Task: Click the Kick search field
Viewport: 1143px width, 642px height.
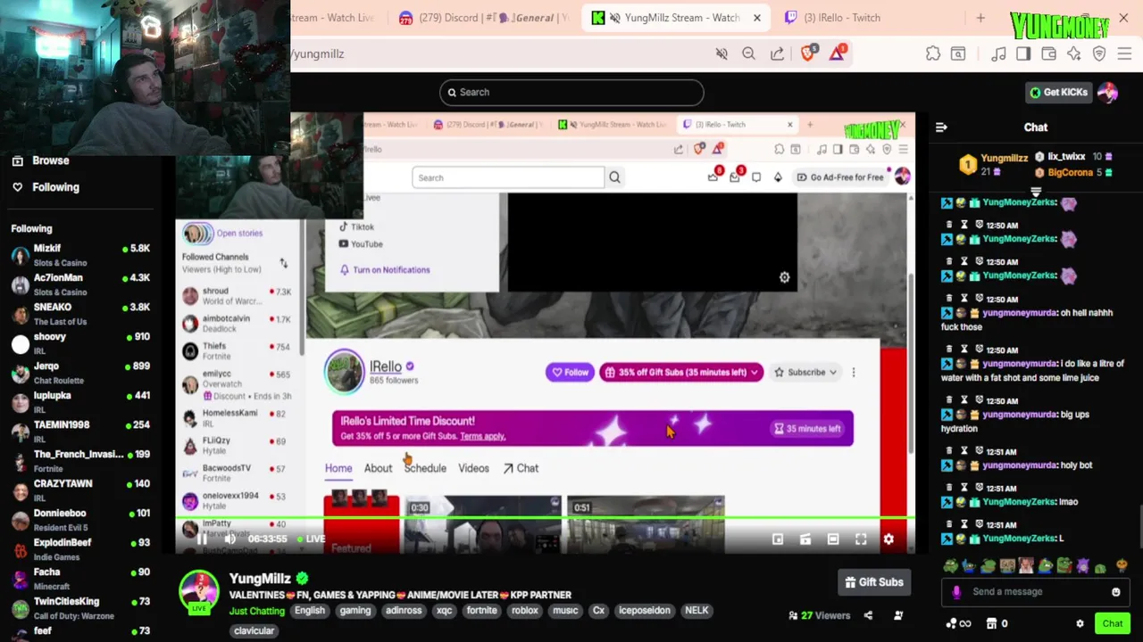Action: coord(571,92)
